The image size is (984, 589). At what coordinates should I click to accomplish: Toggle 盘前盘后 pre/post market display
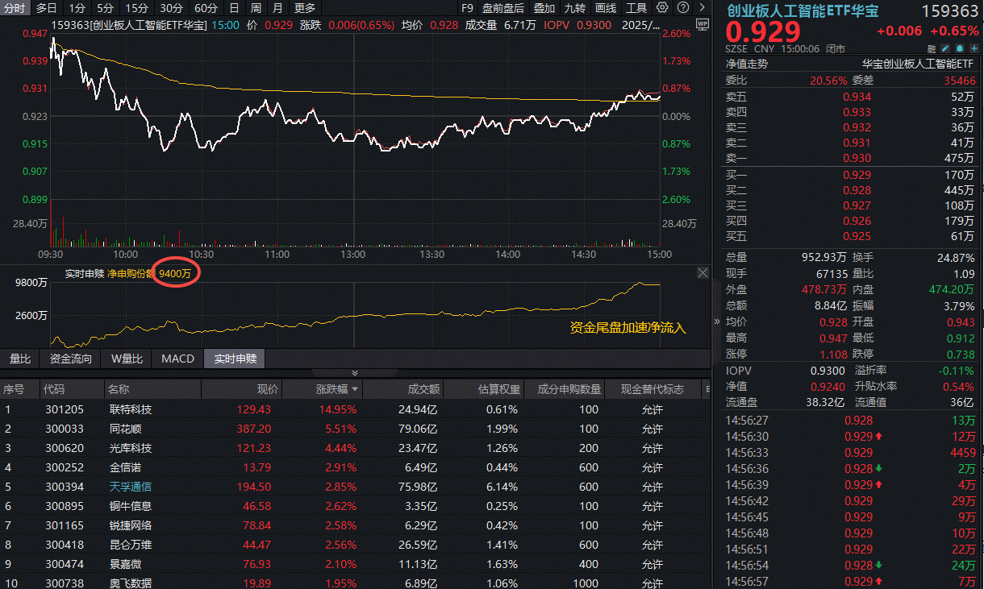click(x=502, y=8)
